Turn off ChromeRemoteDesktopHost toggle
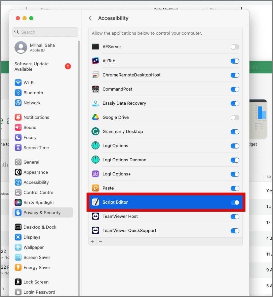This screenshot has width=273, height=297. click(235, 75)
